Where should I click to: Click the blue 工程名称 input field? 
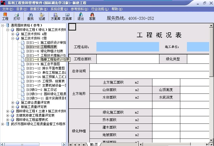127,47
